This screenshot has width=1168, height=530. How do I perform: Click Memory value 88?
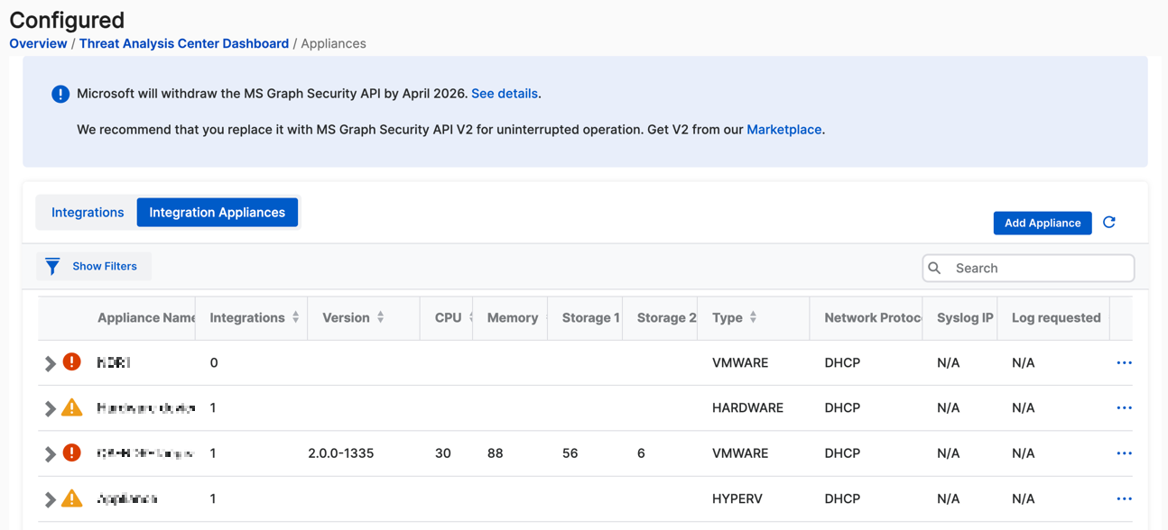[x=495, y=453]
